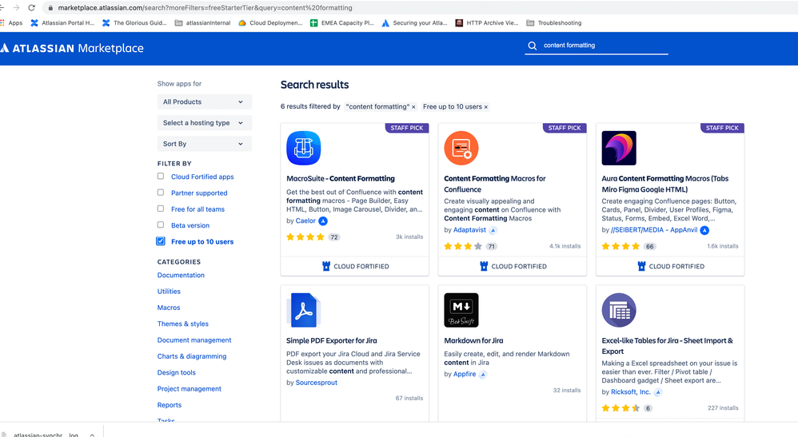Select the Design tools category

[177, 373]
